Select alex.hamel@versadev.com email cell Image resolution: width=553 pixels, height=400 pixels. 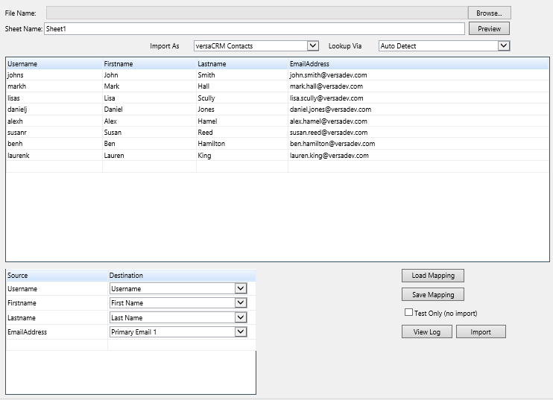pos(419,121)
